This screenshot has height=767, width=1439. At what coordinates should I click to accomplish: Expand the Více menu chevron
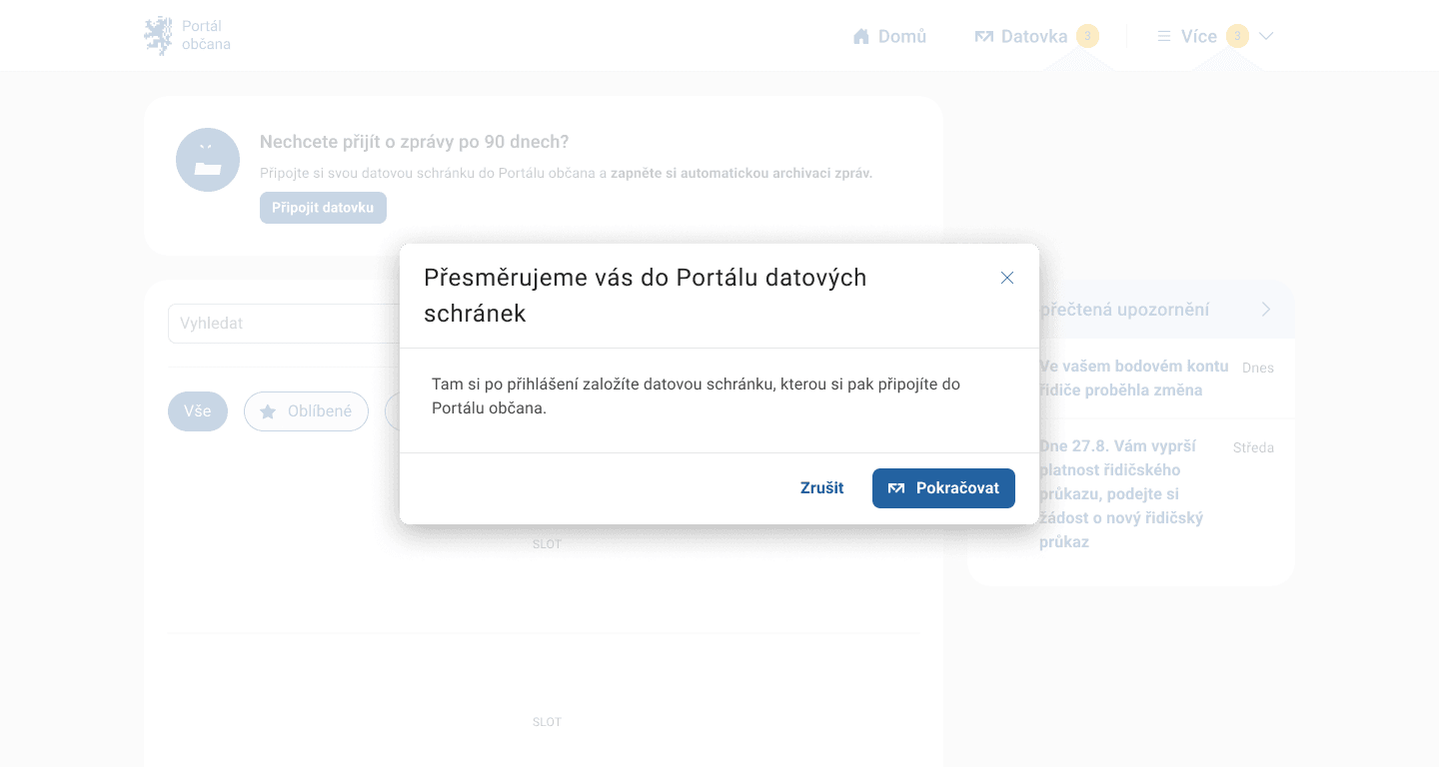1266,36
